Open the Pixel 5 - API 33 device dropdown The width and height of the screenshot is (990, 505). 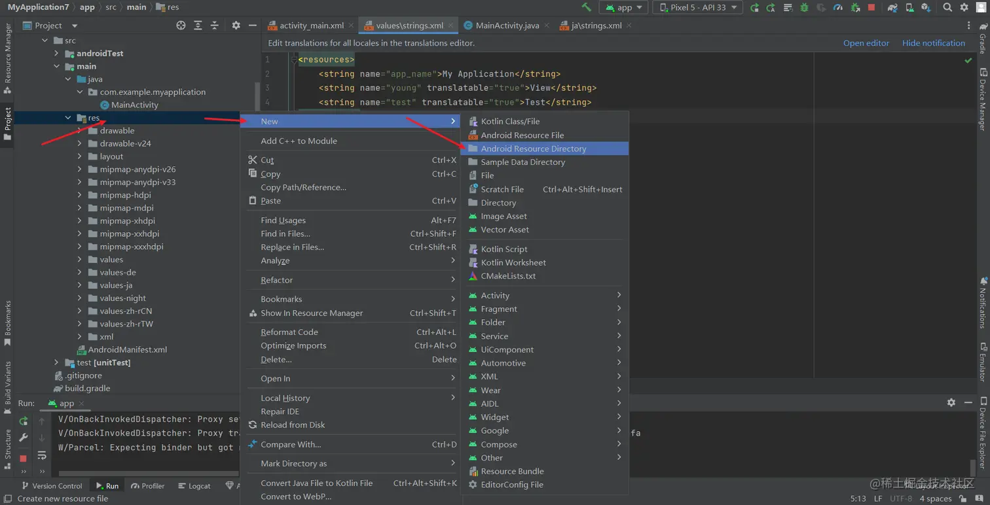pos(698,7)
